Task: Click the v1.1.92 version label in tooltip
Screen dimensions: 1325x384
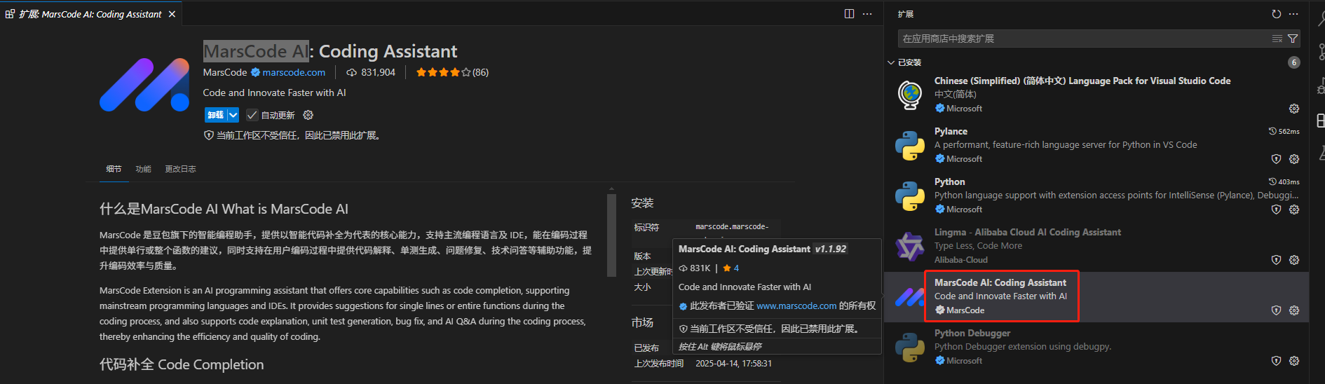Action: 831,249
